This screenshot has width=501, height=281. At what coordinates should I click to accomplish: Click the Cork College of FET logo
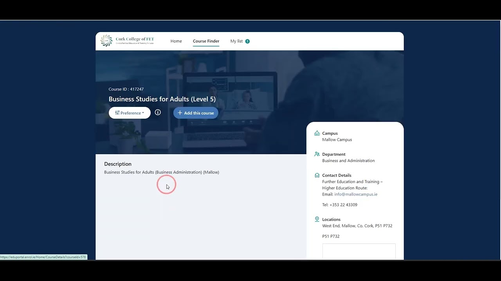127,41
